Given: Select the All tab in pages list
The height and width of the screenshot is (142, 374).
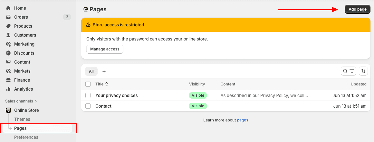Looking at the screenshot, I should 91,71.
